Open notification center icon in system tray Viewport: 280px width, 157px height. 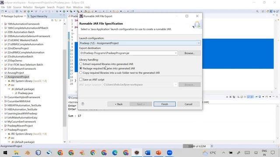pos(273,153)
